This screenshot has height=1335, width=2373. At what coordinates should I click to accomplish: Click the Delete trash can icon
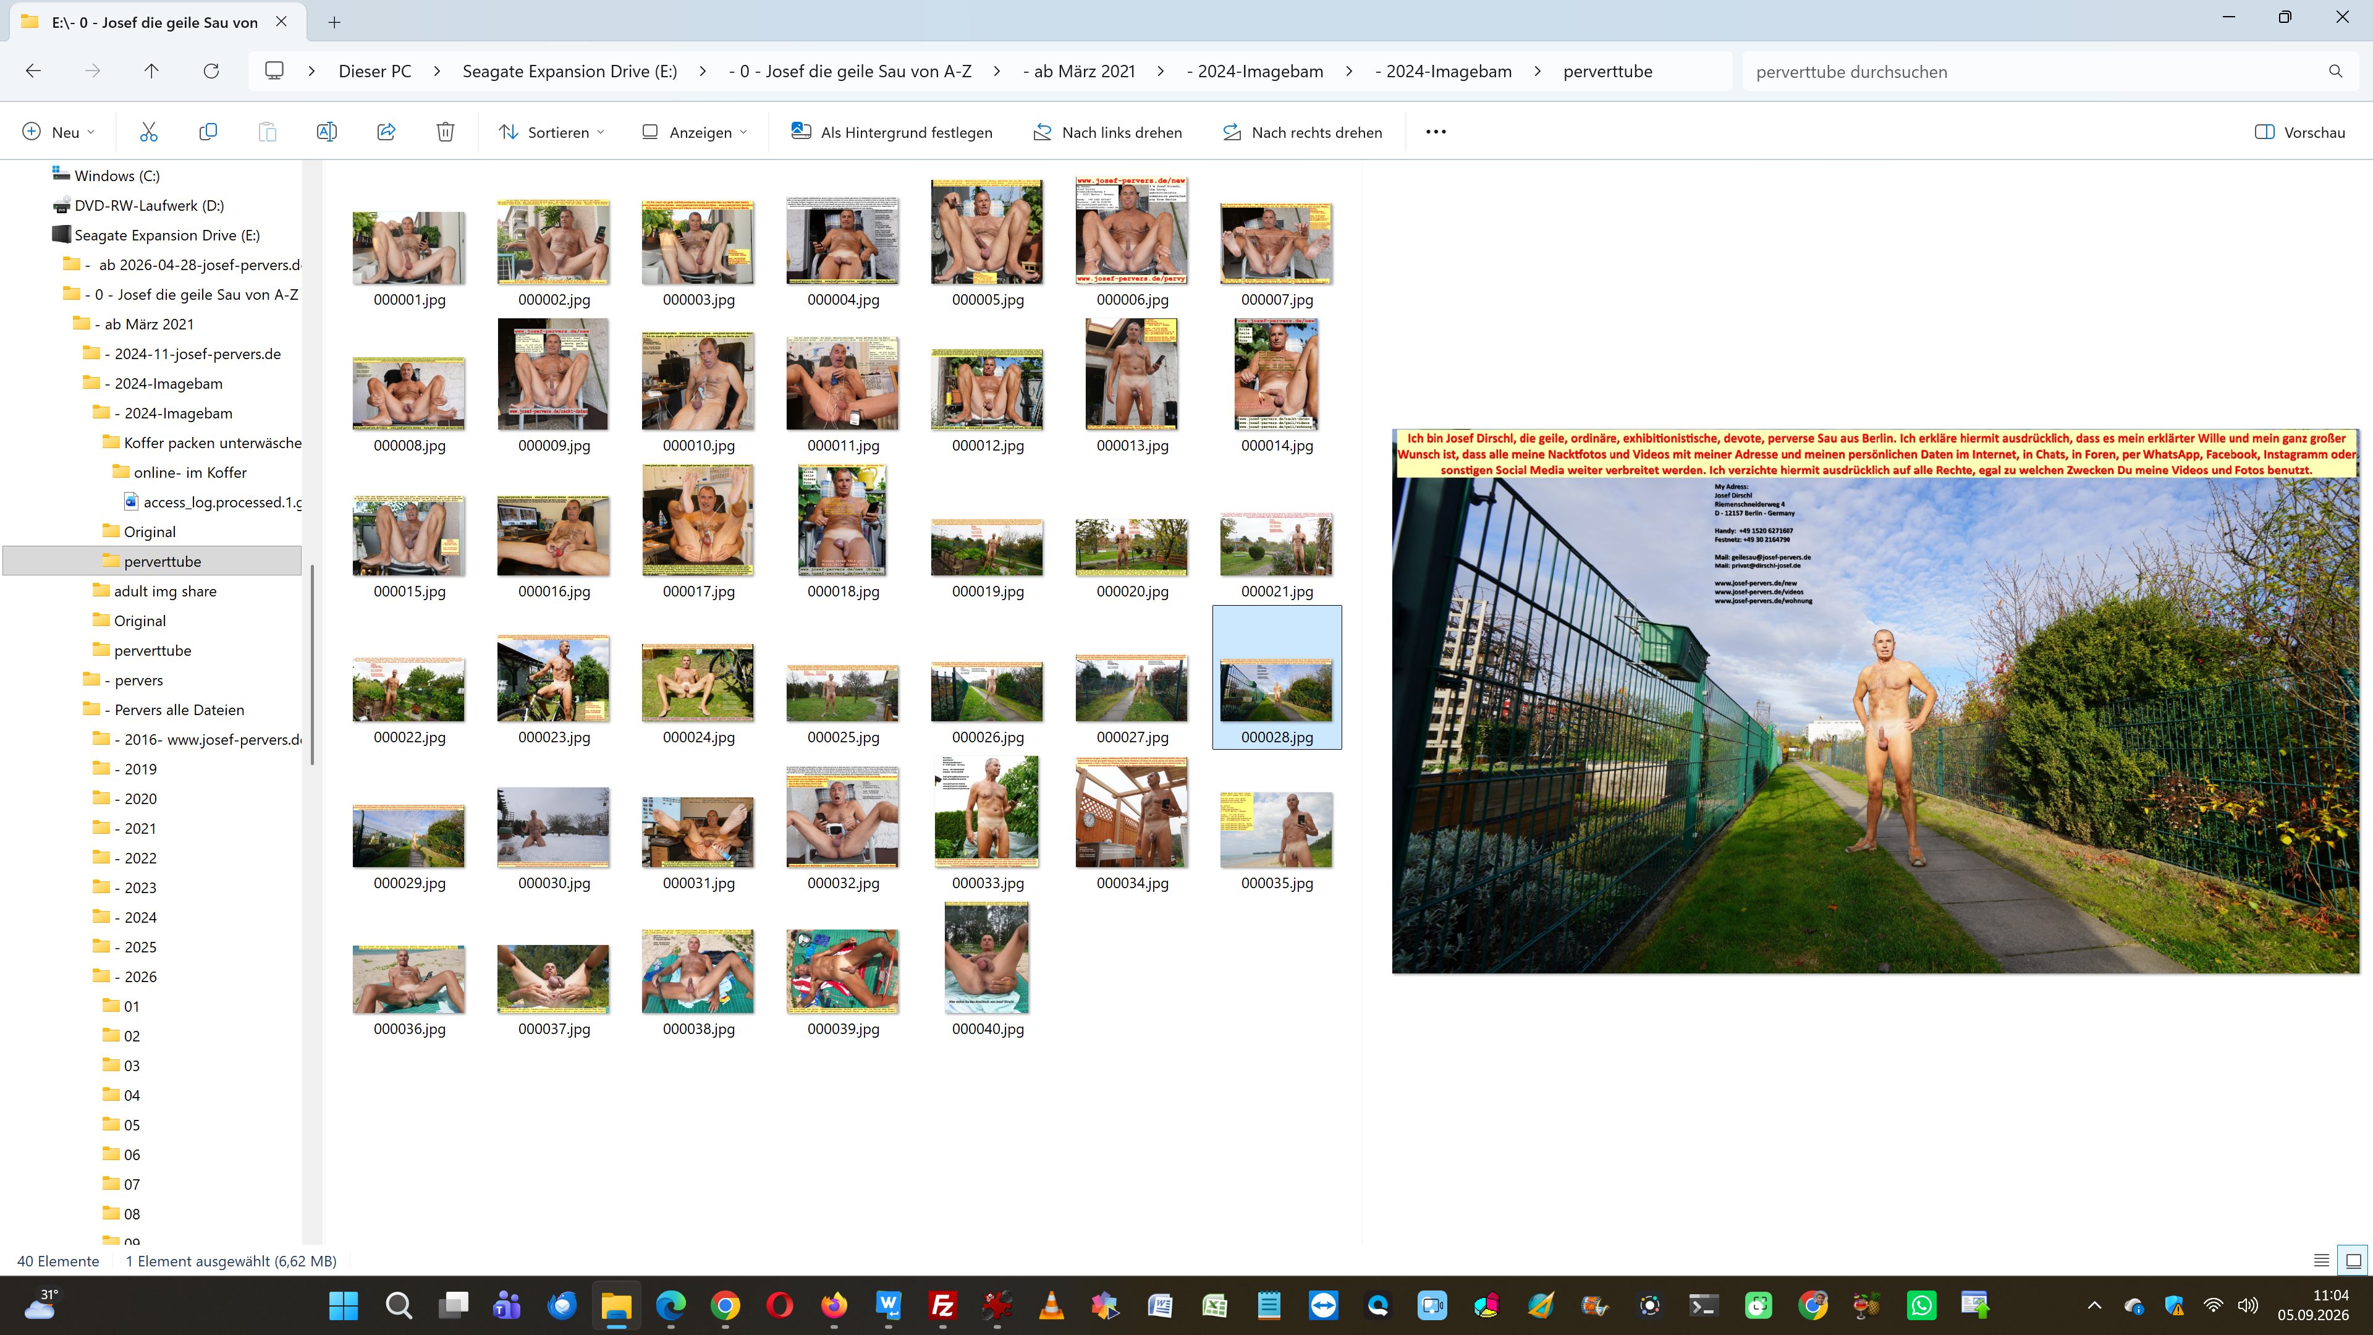tap(445, 132)
